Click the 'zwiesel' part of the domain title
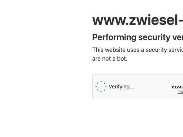The image size is (183, 137). pos(153,20)
